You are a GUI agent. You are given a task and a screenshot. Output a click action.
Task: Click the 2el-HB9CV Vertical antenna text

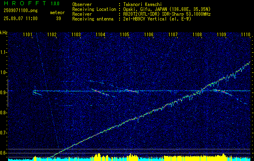click(x=157, y=19)
